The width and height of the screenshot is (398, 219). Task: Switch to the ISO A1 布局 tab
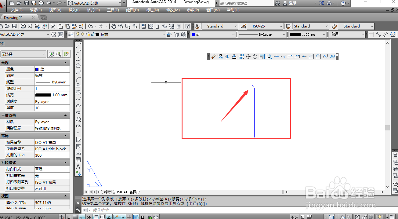126,192
